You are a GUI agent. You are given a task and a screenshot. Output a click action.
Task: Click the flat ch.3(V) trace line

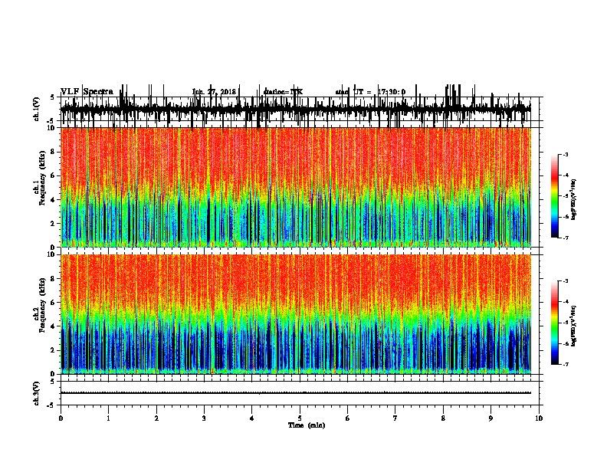[296, 393]
